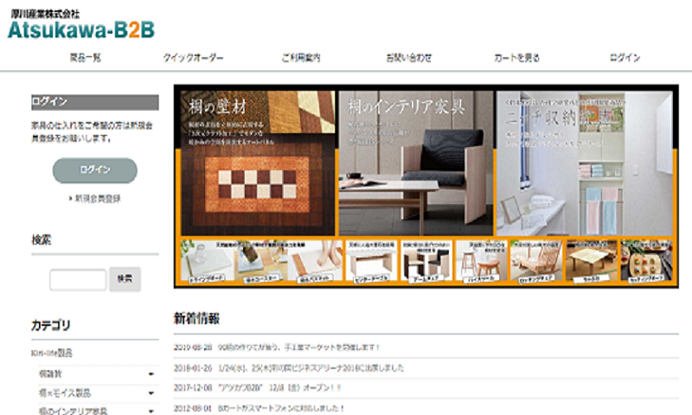Click the rounded gray ログイン button in sidebar
This screenshot has width=692, height=415.
pyautogui.click(x=95, y=170)
